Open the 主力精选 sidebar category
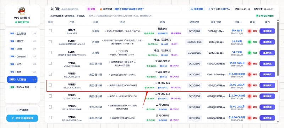The width and height of the screenshot is (284, 128). tap(22, 34)
